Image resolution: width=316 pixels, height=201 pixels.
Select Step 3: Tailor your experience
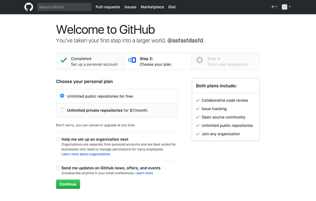(x=226, y=61)
